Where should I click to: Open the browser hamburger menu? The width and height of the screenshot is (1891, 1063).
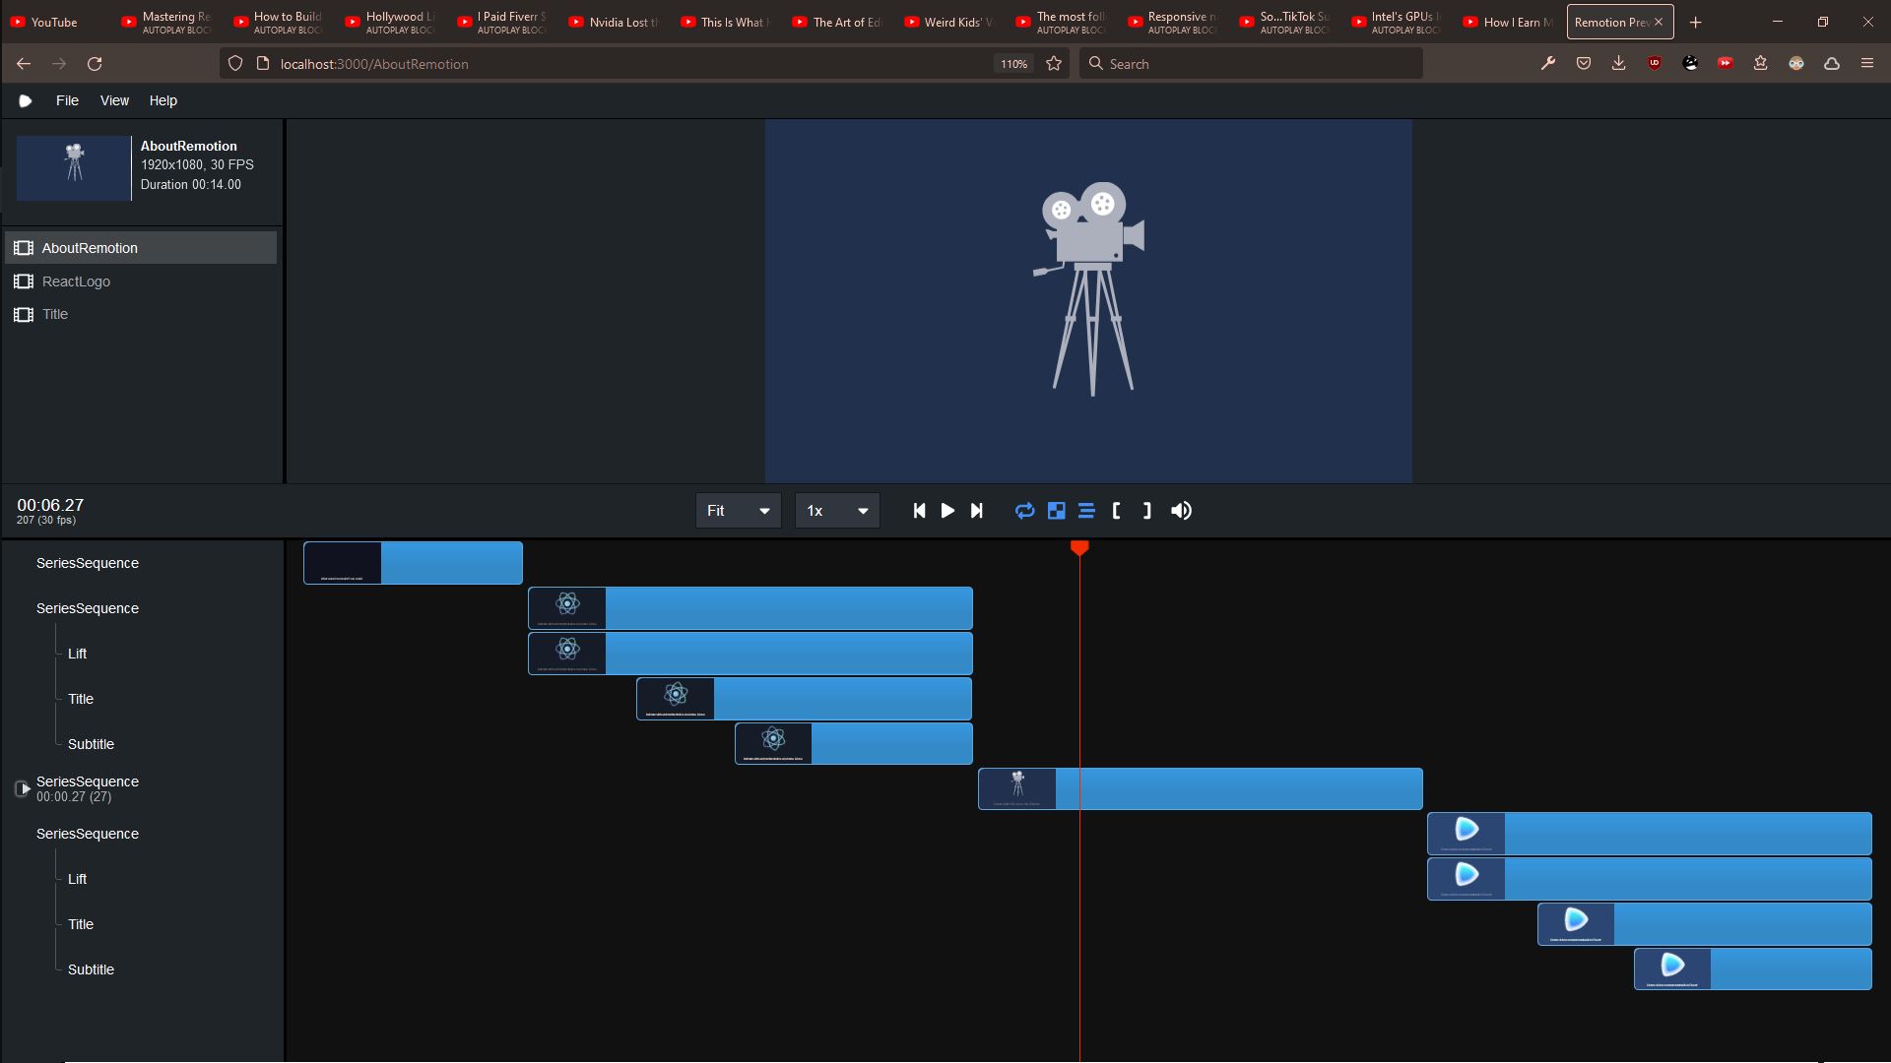tap(1867, 64)
